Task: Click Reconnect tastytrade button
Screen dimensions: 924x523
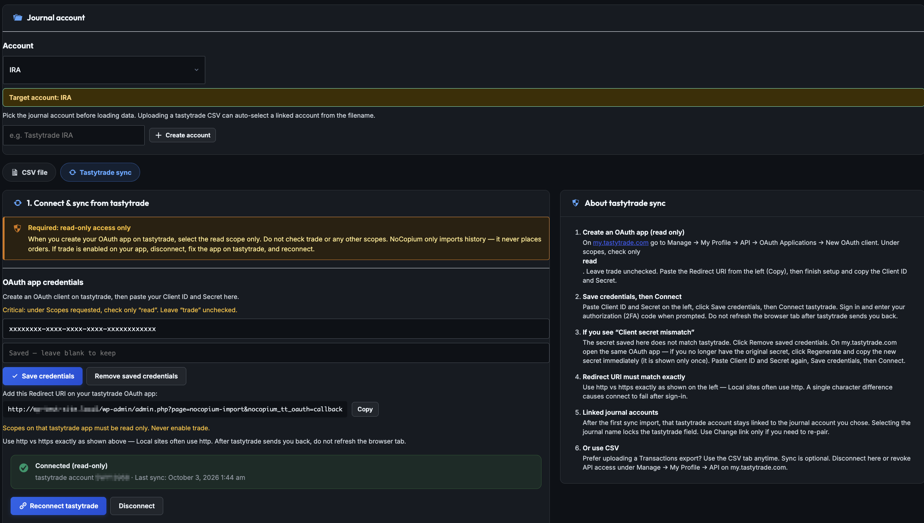Action: [58, 506]
